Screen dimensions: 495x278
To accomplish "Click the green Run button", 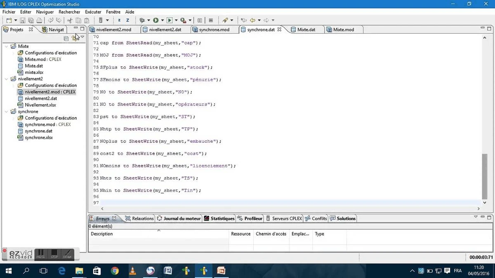I will pyautogui.click(x=156, y=20).
